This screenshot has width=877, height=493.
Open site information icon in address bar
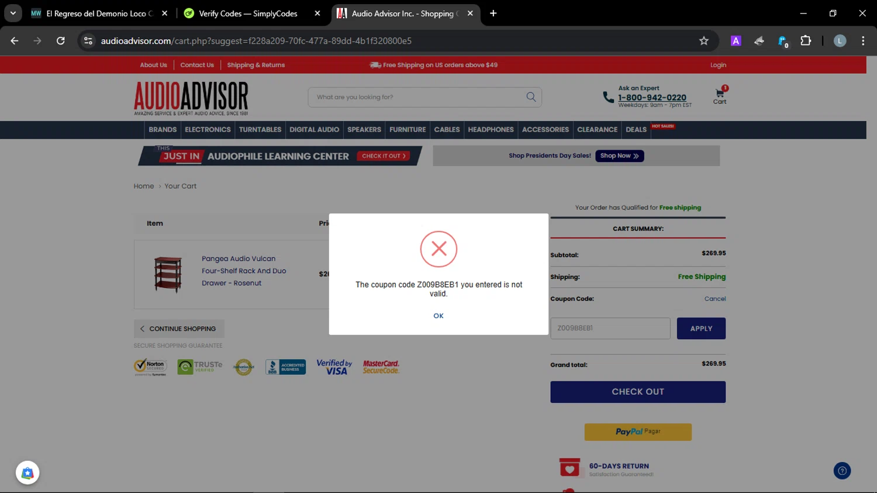pos(88,41)
